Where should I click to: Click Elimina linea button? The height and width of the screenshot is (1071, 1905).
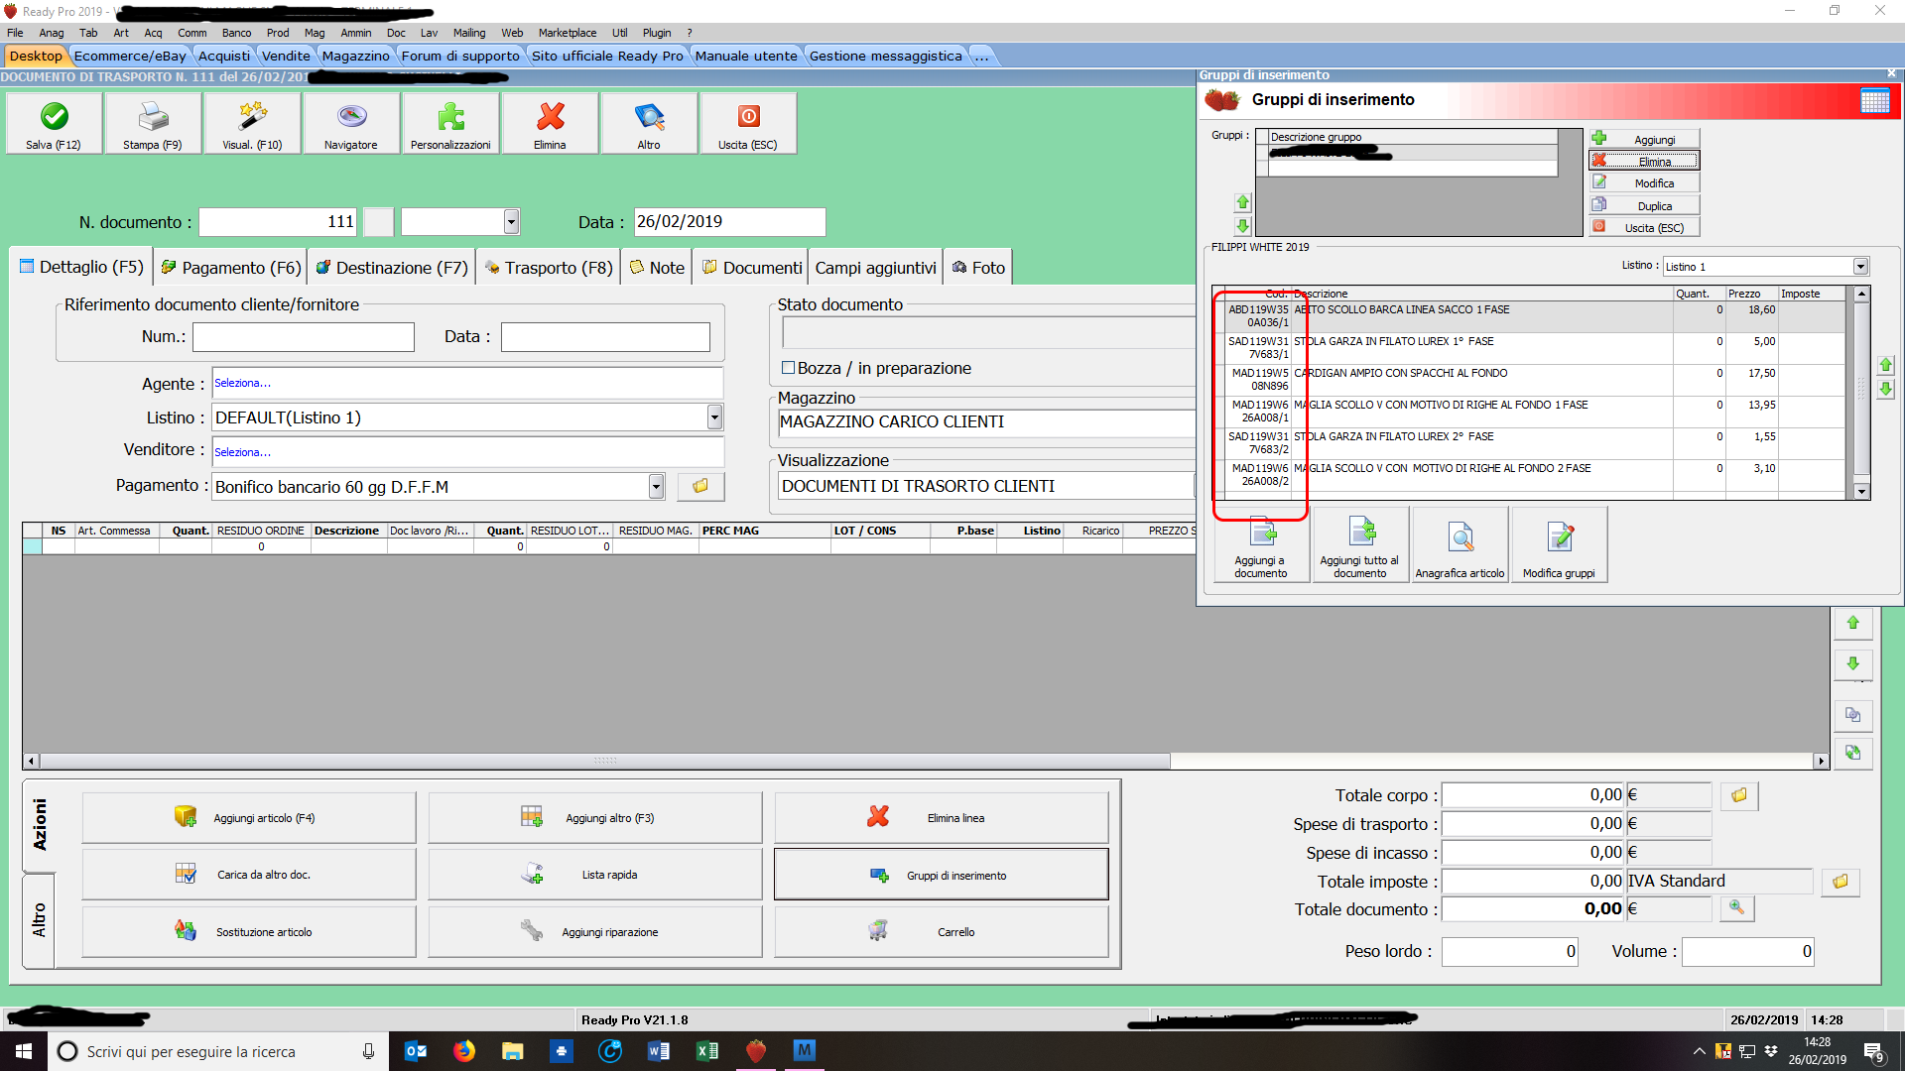[x=942, y=818]
